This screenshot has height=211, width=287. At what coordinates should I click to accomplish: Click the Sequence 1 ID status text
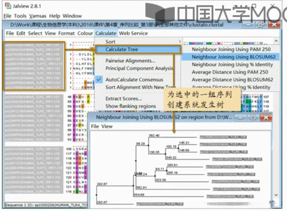click(46, 205)
